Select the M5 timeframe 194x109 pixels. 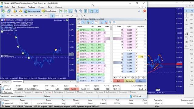click(x=22, y=16)
